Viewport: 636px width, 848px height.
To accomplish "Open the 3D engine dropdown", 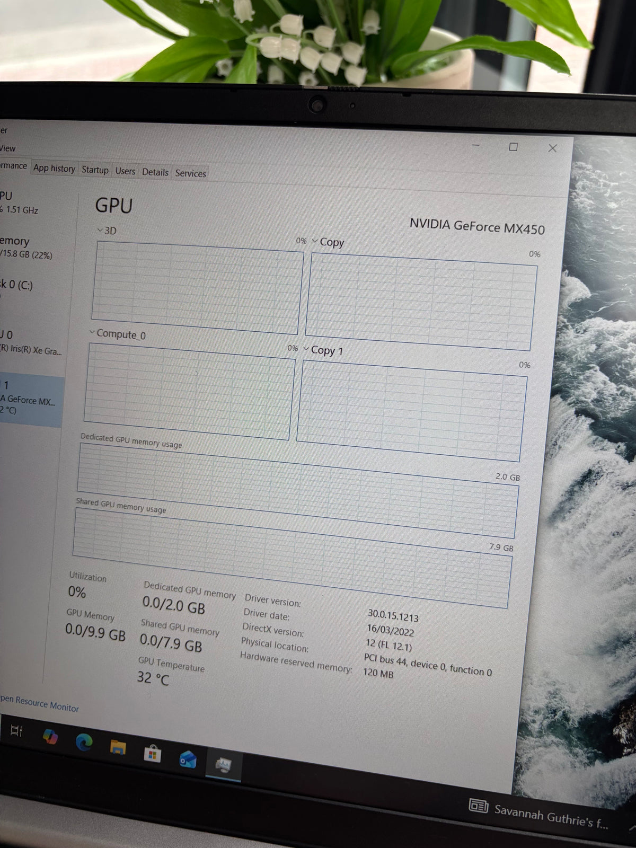I will (x=100, y=230).
